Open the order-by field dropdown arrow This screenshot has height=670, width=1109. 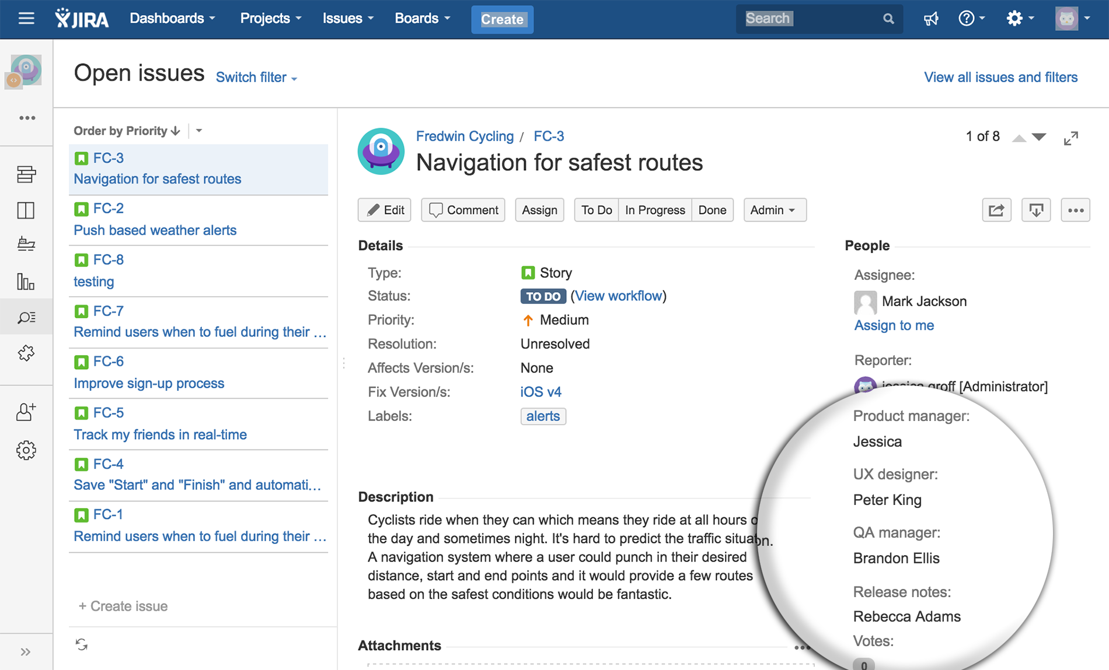tap(199, 131)
